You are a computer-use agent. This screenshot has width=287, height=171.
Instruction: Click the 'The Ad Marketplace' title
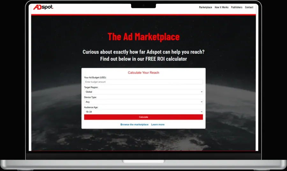pos(143,37)
